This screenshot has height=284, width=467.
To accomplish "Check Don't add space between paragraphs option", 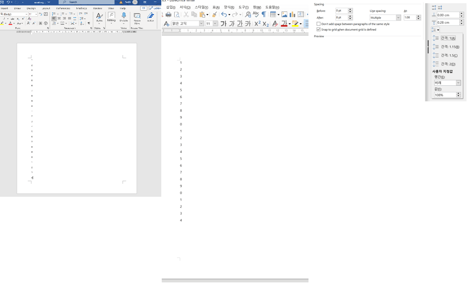I will tap(319, 24).
